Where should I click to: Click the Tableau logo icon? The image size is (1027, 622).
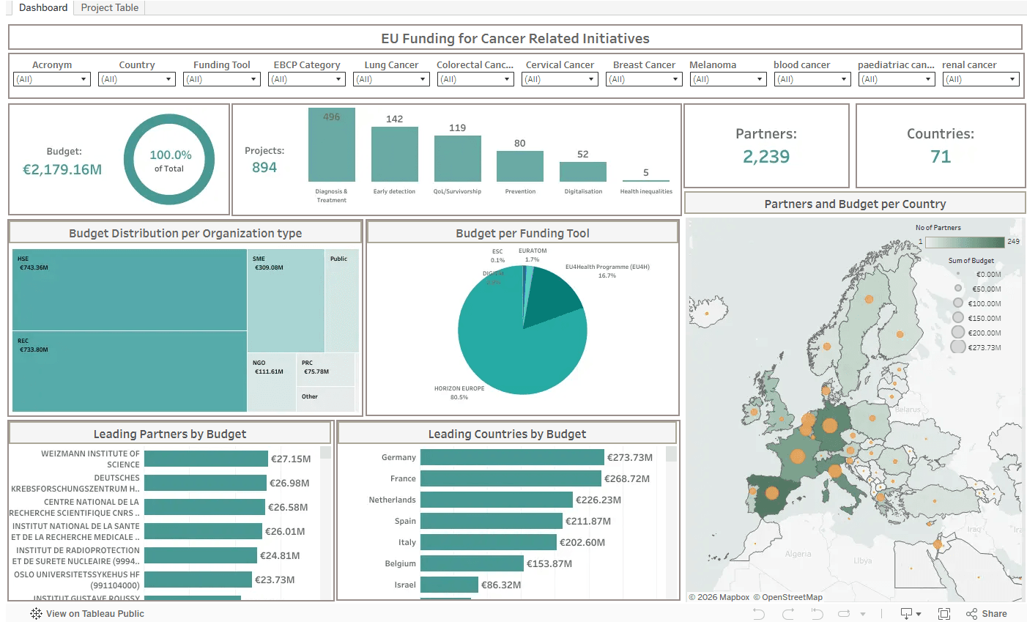pyautogui.click(x=36, y=614)
